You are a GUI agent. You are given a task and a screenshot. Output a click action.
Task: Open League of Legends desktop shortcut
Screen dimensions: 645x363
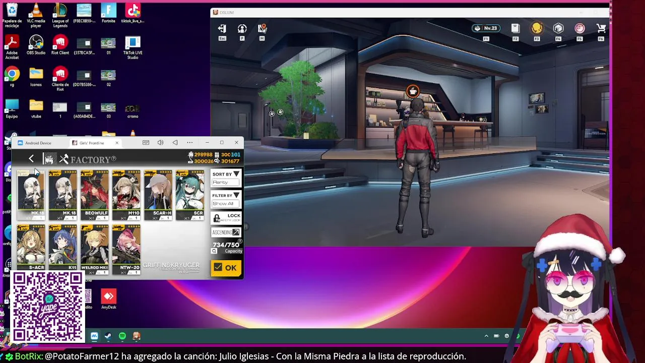[60, 15]
